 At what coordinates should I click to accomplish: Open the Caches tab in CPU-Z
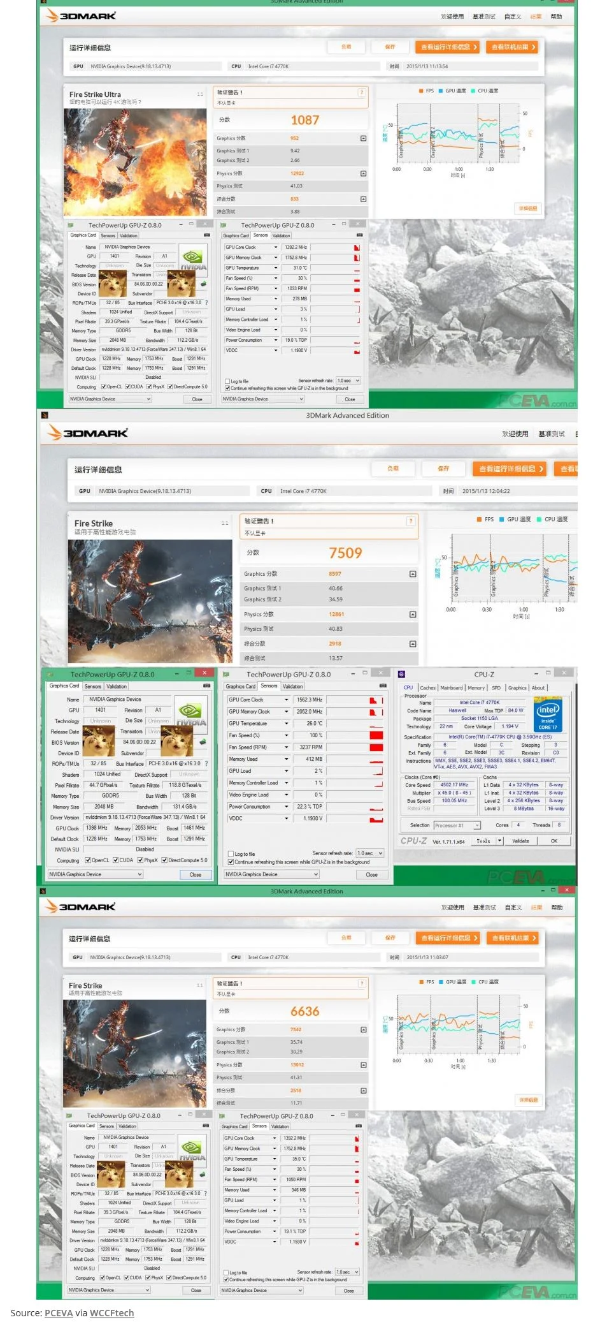(428, 687)
